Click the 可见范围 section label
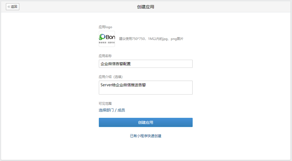The height and width of the screenshot is (161, 292). click(x=105, y=103)
